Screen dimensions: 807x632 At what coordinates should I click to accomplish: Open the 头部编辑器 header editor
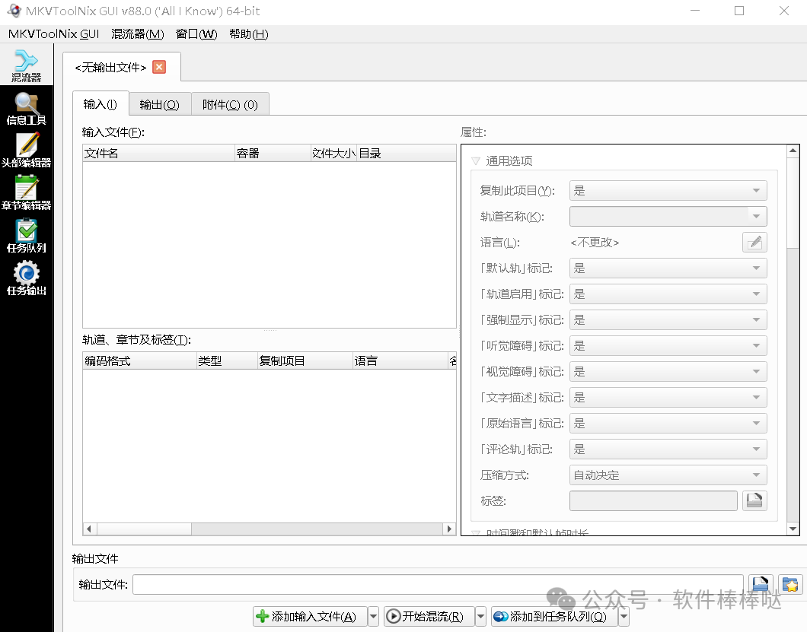(26, 151)
